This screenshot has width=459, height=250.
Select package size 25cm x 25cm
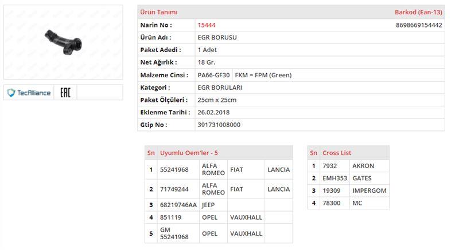point(217,100)
